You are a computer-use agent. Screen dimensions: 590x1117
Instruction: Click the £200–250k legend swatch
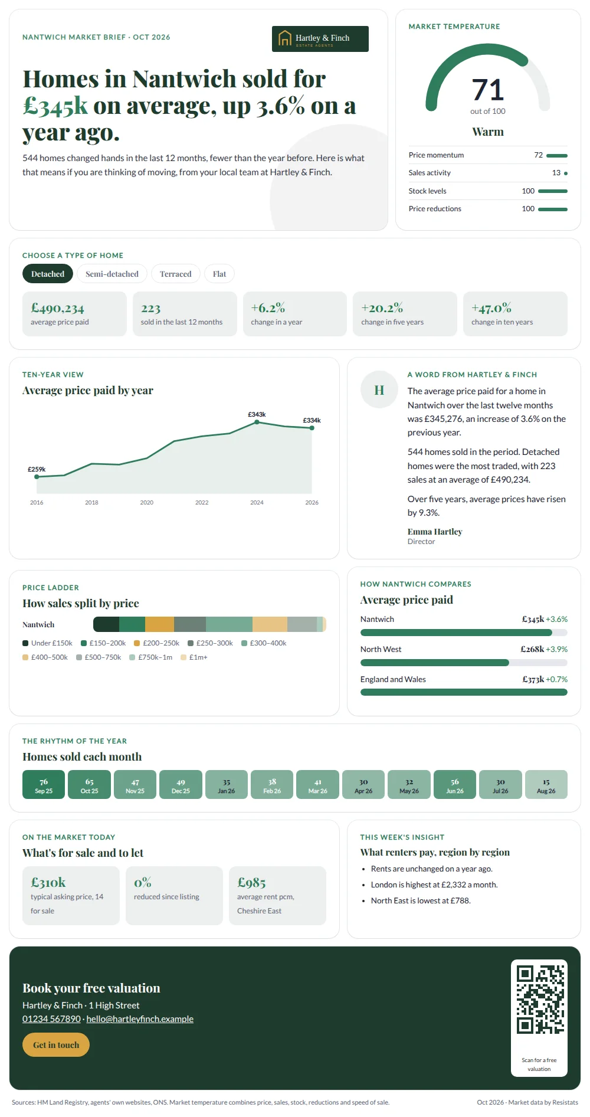click(137, 643)
